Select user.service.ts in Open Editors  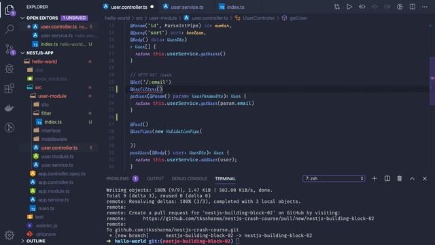[56, 35]
